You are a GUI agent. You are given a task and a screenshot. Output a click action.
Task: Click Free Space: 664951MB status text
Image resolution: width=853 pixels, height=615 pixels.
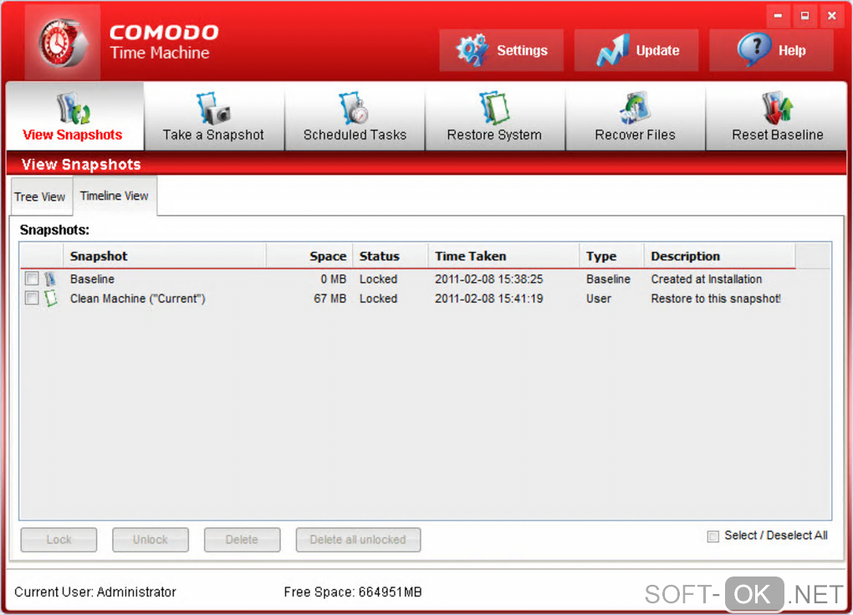pos(353,592)
